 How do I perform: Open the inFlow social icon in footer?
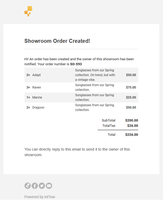click(28, 186)
